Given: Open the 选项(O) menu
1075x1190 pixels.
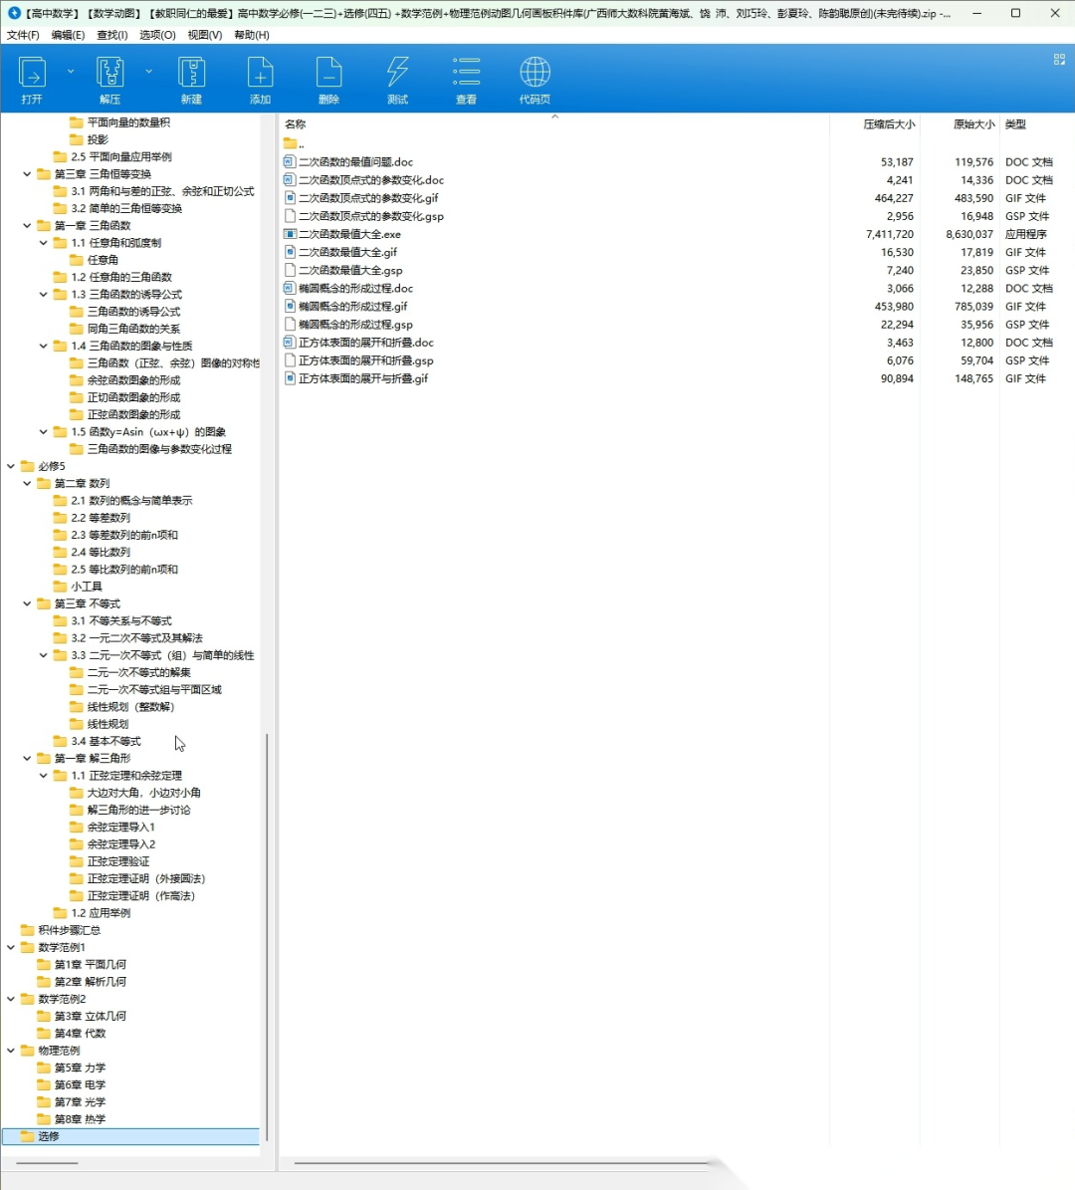Looking at the screenshot, I should (156, 35).
